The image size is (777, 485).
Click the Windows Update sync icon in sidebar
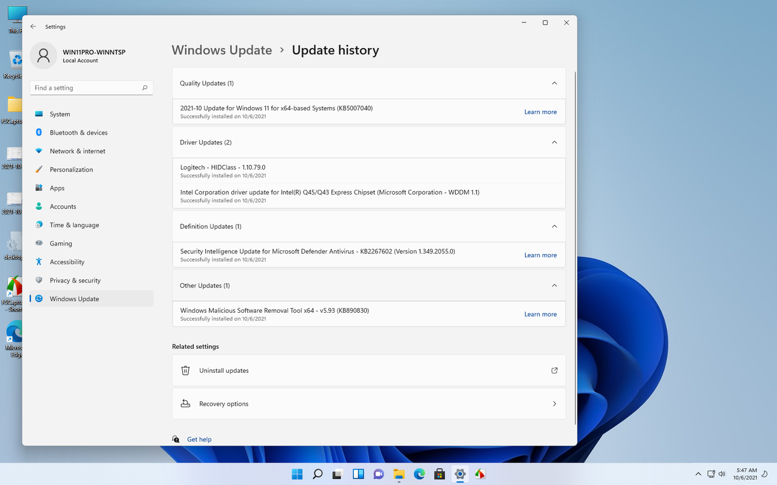pyautogui.click(x=39, y=299)
